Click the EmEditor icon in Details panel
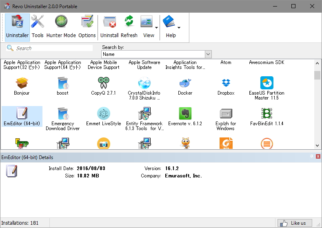 11,171
